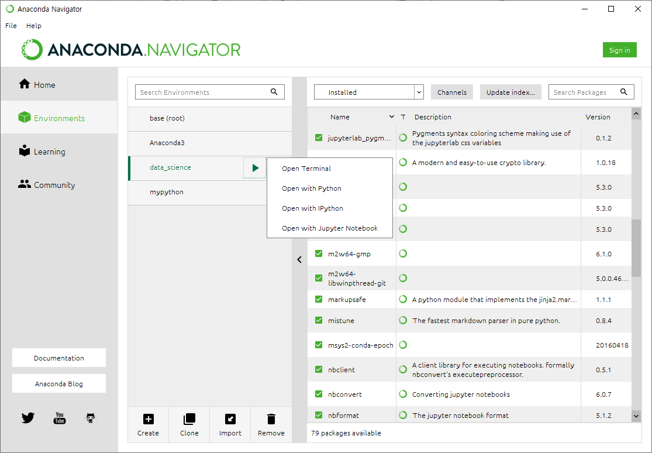Focus the Search Environments field
Screen dimensions: 652x453
[209, 92]
